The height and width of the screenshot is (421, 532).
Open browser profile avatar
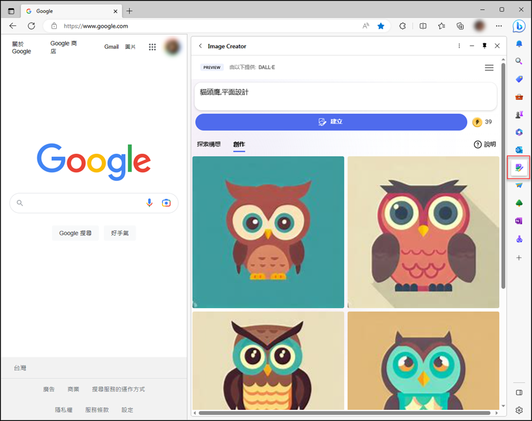click(479, 26)
